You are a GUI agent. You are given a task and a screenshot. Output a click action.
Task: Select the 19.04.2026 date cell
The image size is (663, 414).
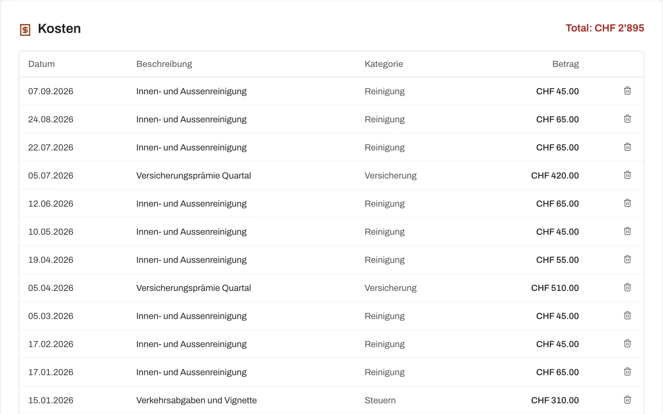[x=51, y=260]
